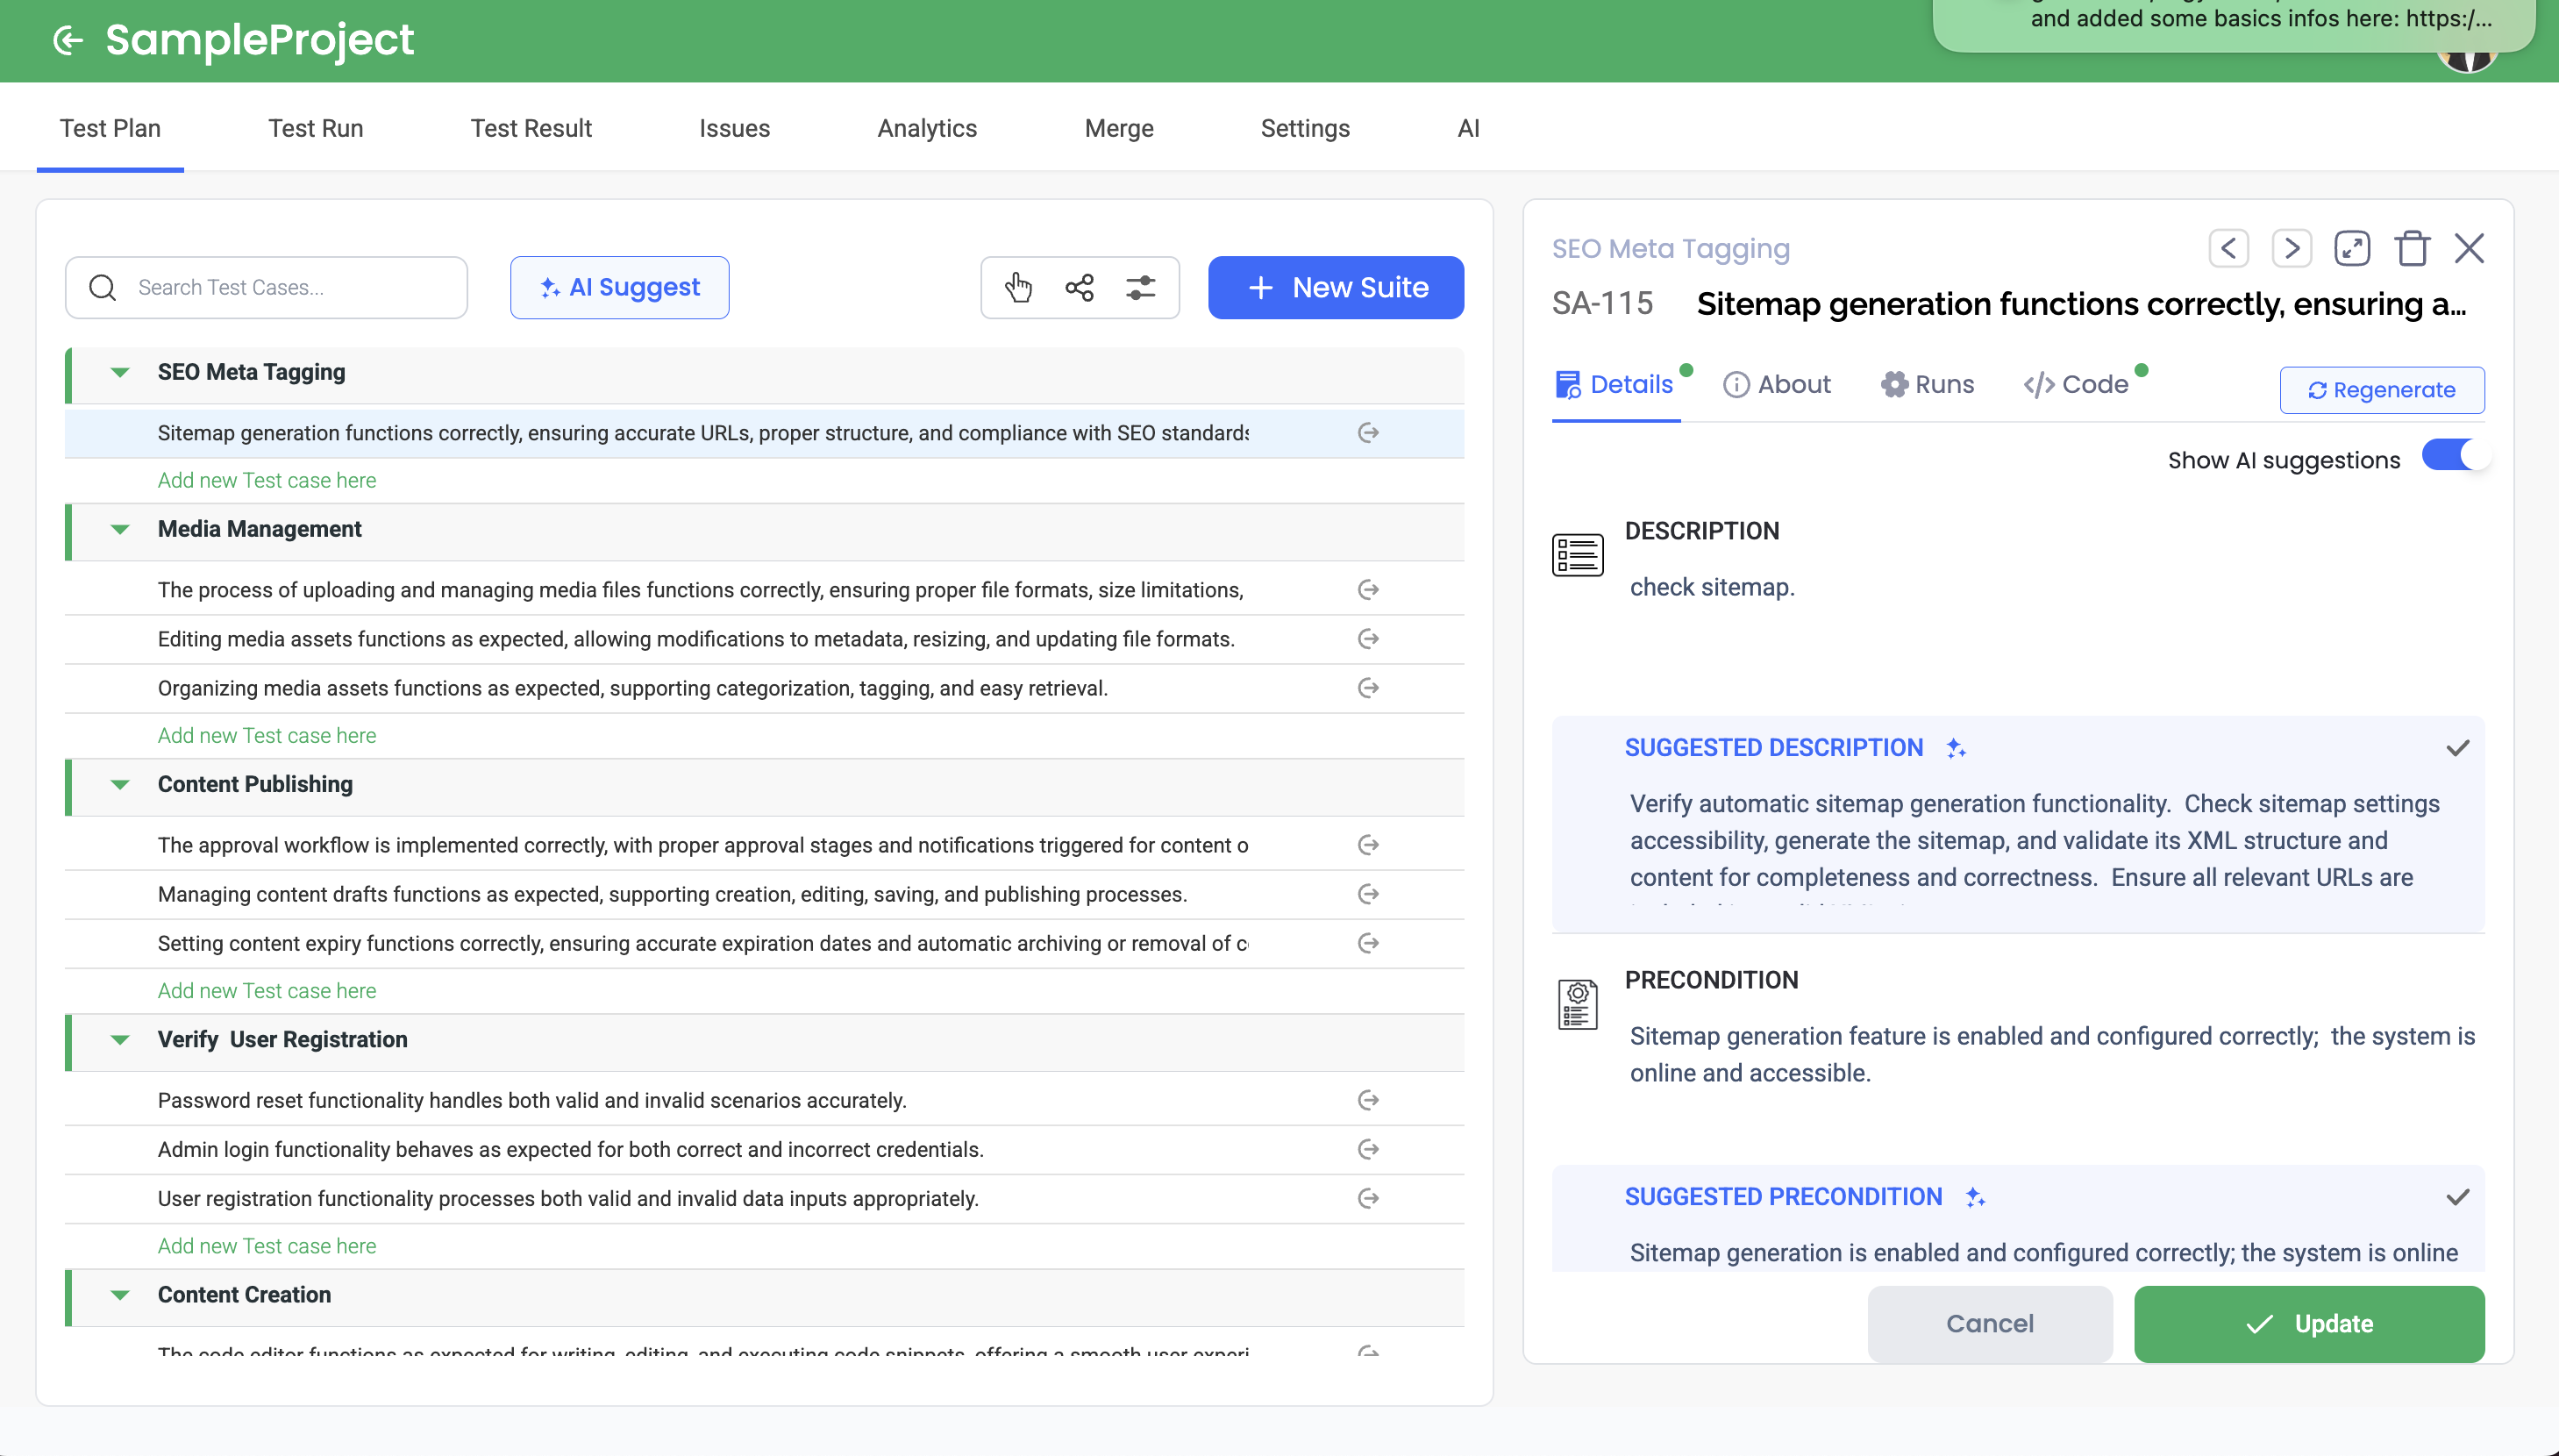The image size is (2559, 1456).
Task: Click the share nodes icon
Action: coord(1080,287)
